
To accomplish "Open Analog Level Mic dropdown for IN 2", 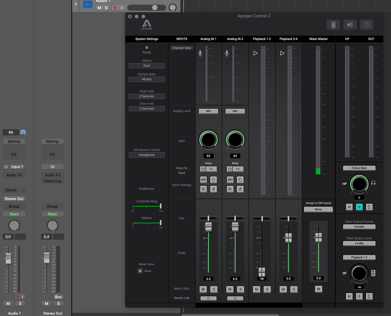I will click(235, 111).
